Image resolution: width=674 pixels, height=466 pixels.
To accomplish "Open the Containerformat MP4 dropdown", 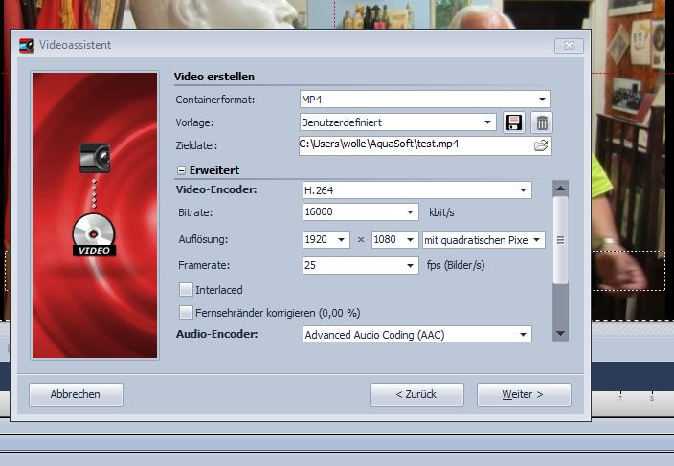I will point(543,100).
